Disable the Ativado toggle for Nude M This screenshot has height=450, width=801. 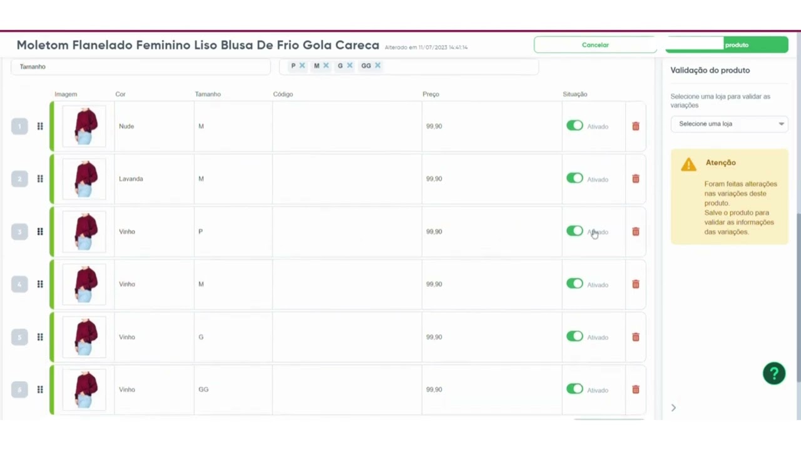pyautogui.click(x=574, y=126)
